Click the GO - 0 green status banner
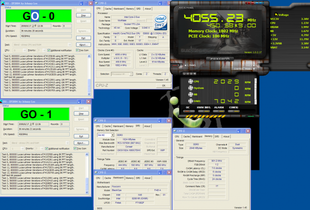 click(39, 16)
